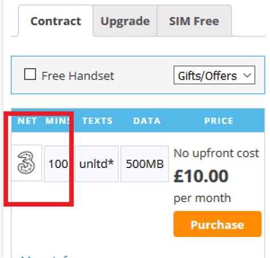Click the orange Purchase button

click(218, 224)
